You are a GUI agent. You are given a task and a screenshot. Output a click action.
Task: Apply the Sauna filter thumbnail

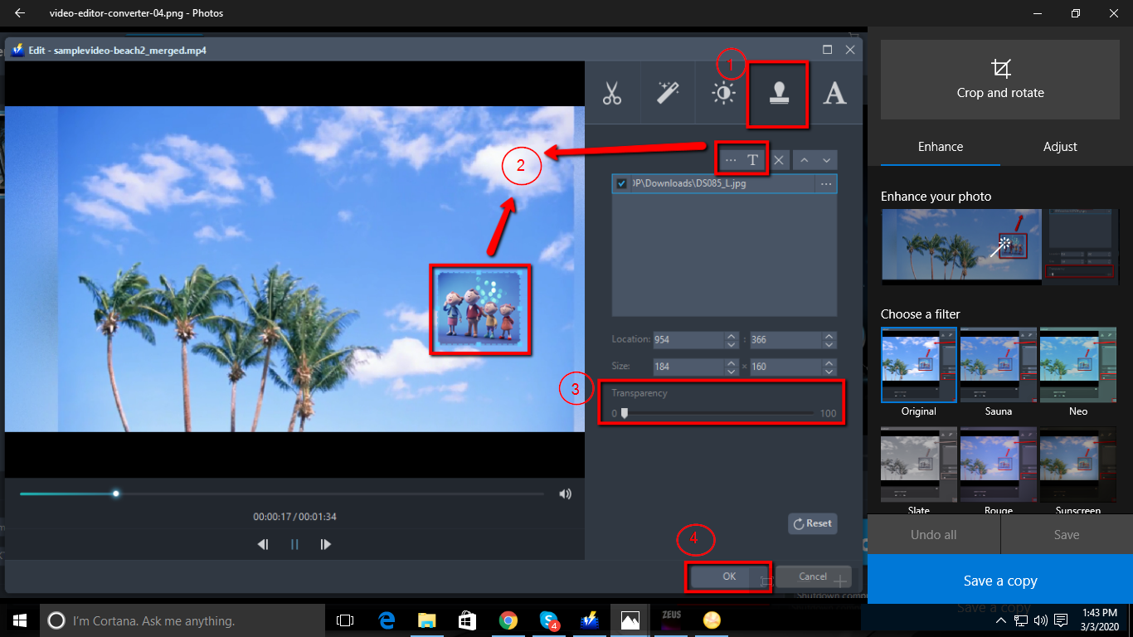click(x=997, y=364)
